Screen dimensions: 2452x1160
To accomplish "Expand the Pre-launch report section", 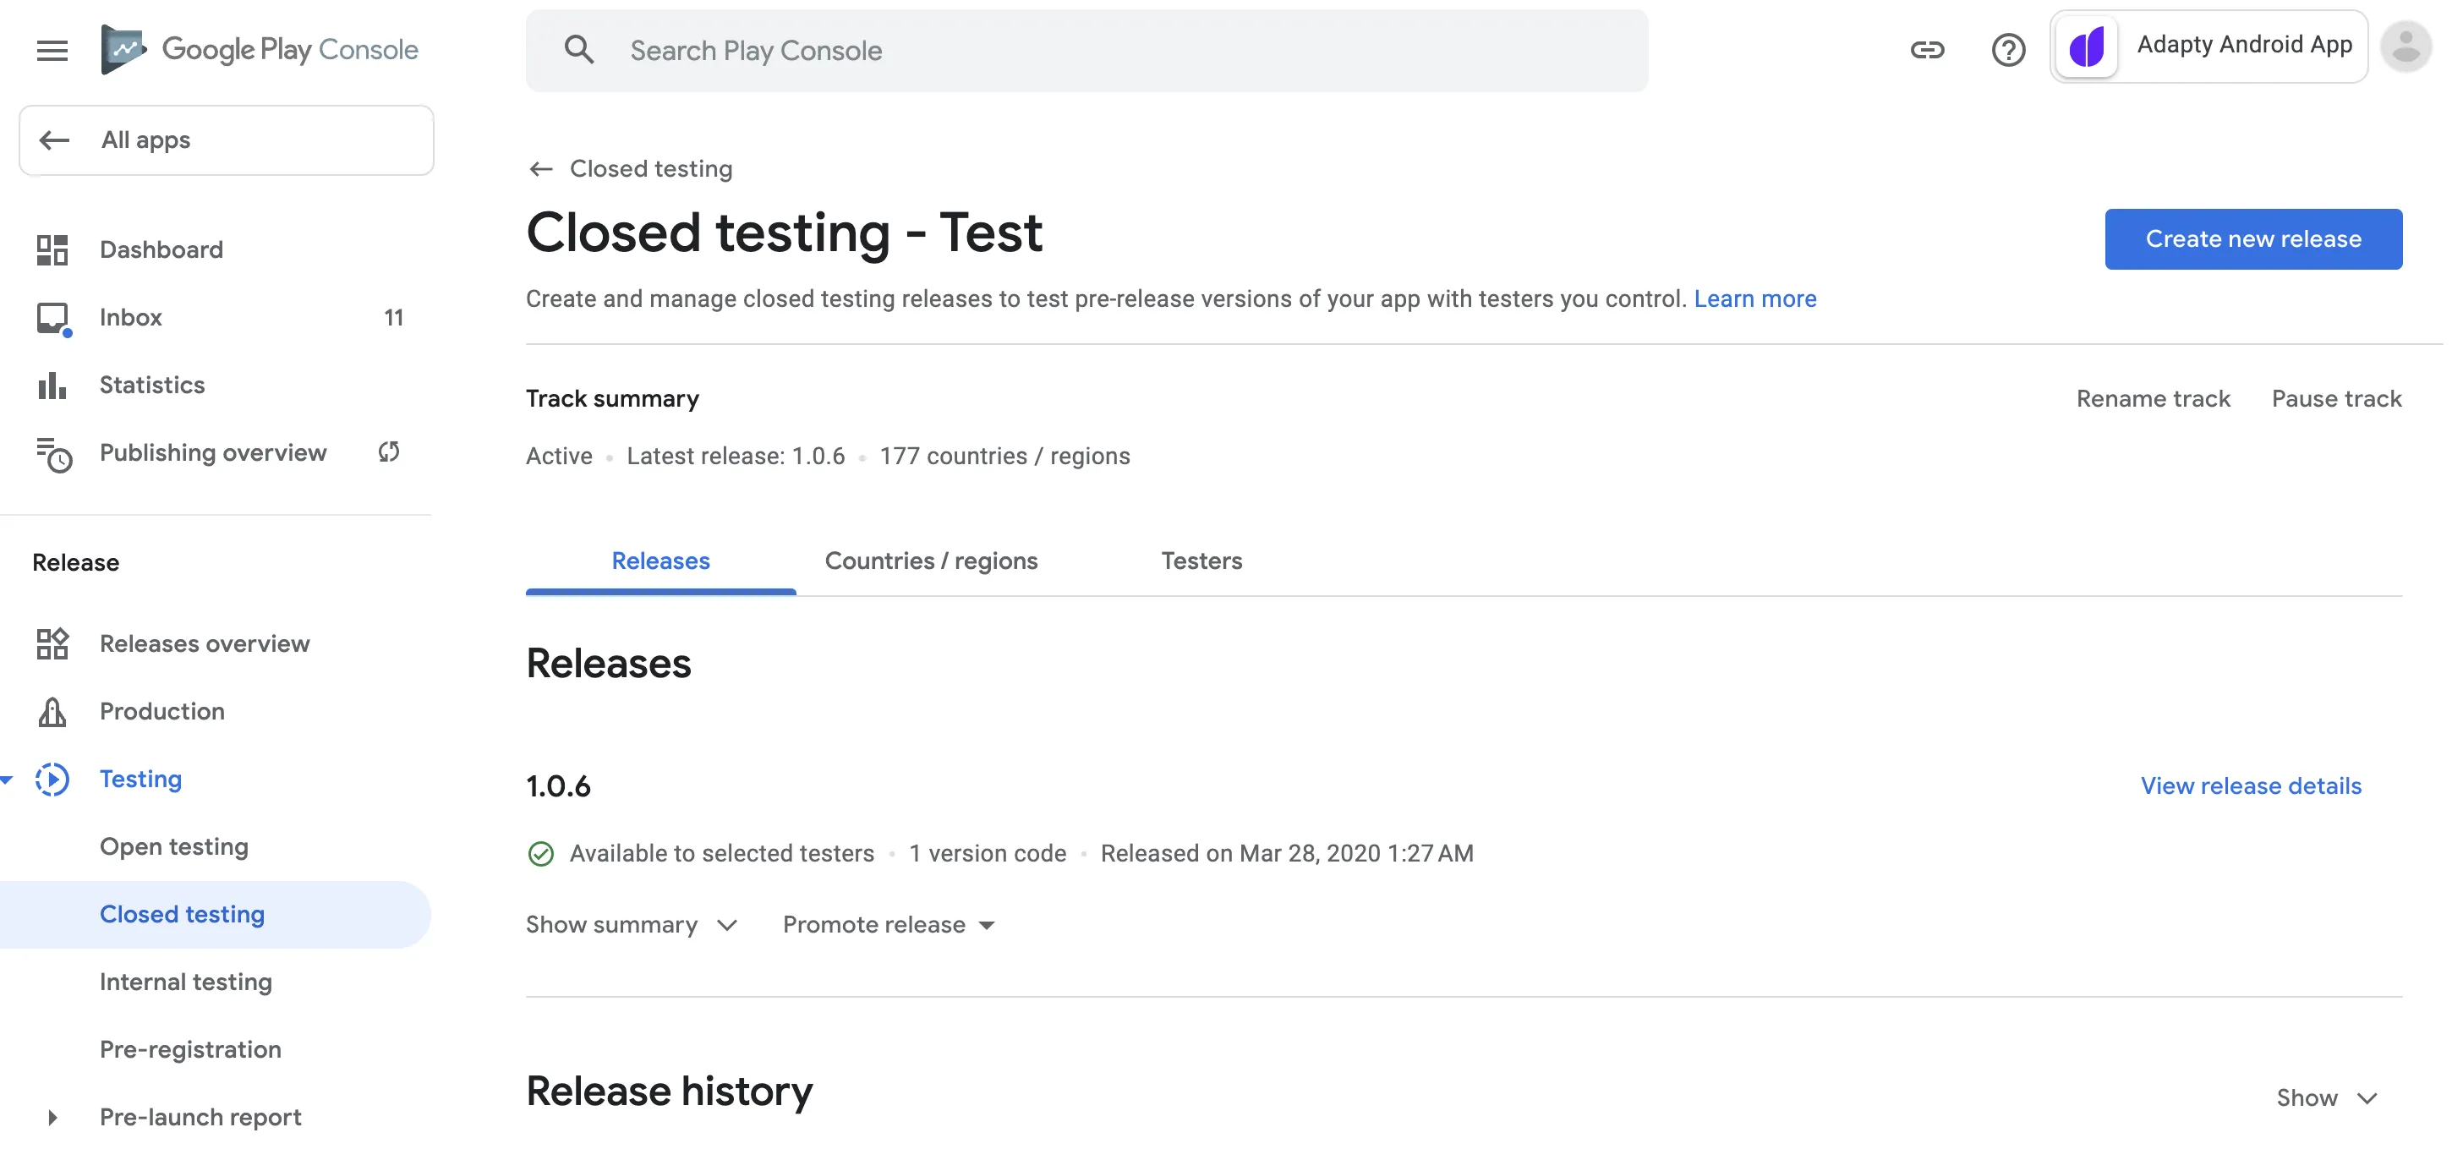I will pos(52,1117).
